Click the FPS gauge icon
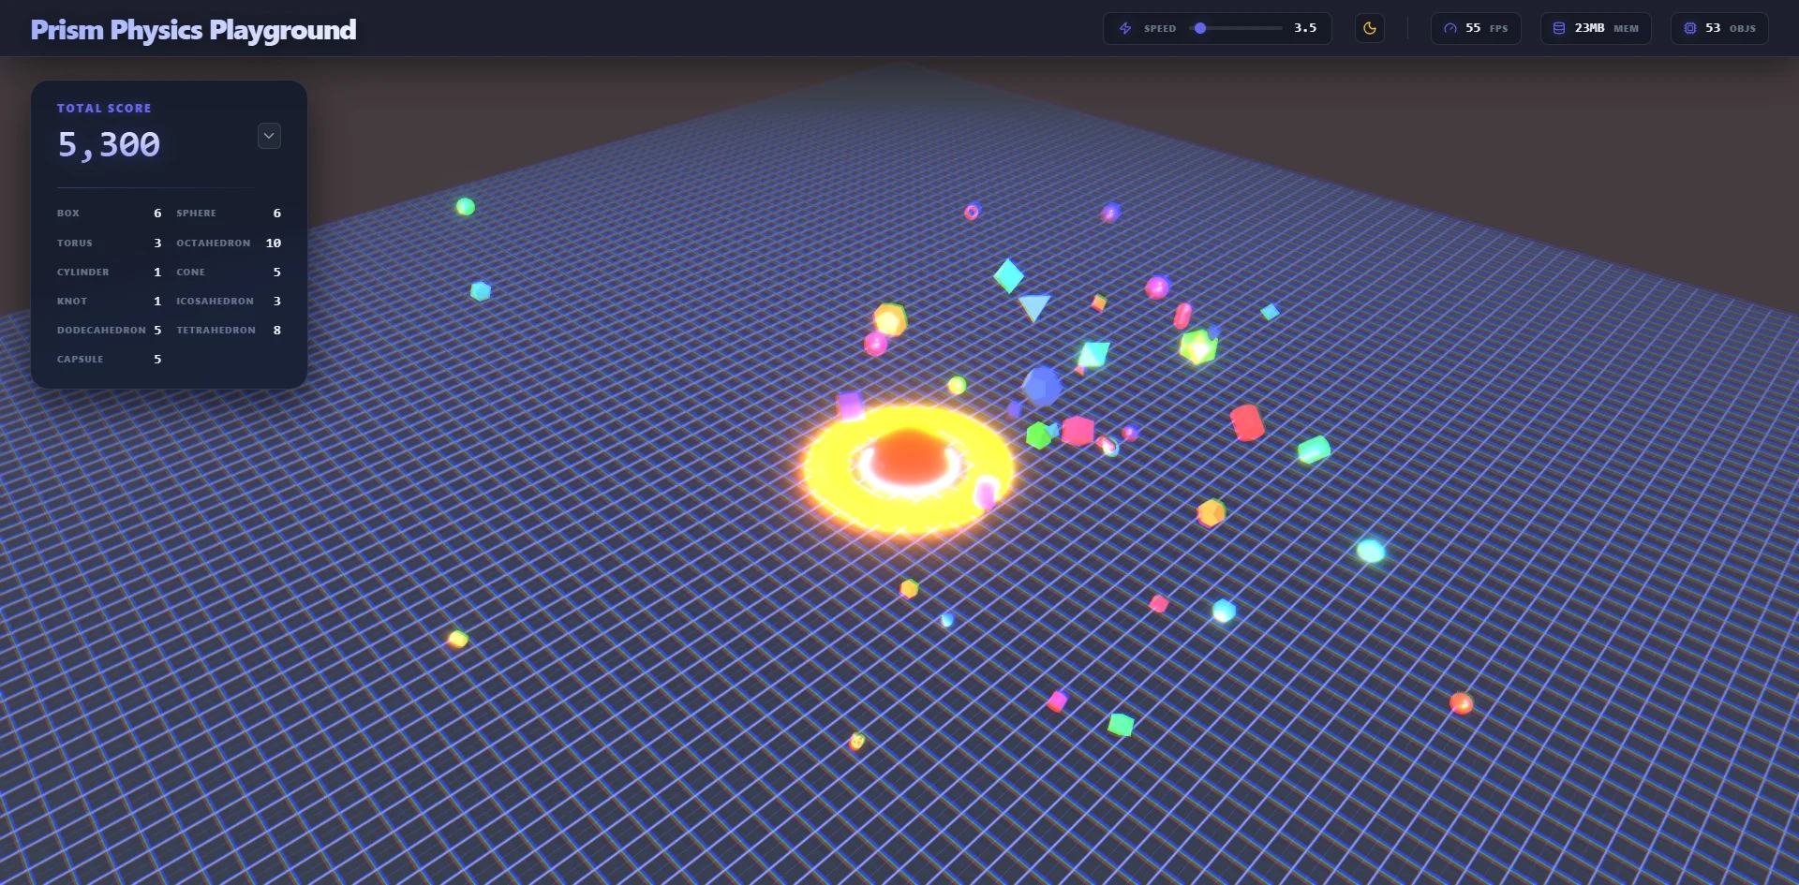Screen dimensions: 1799x885 [x=1450, y=28]
